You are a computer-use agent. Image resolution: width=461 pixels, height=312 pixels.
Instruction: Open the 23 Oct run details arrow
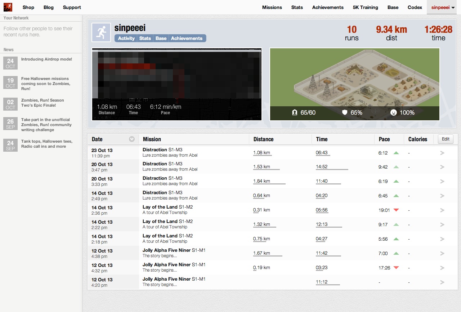(442, 153)
